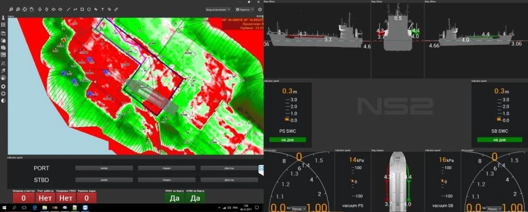Select the polyline curve drawing tool
This screenshot has width=528, height=212.
pos(76,9)
